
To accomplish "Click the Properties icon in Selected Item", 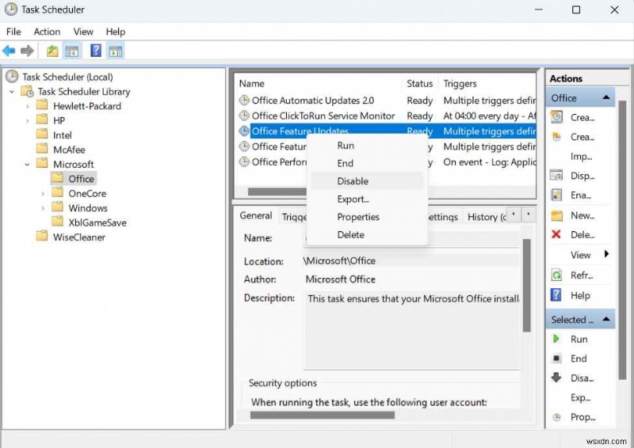I will (556, 417).
